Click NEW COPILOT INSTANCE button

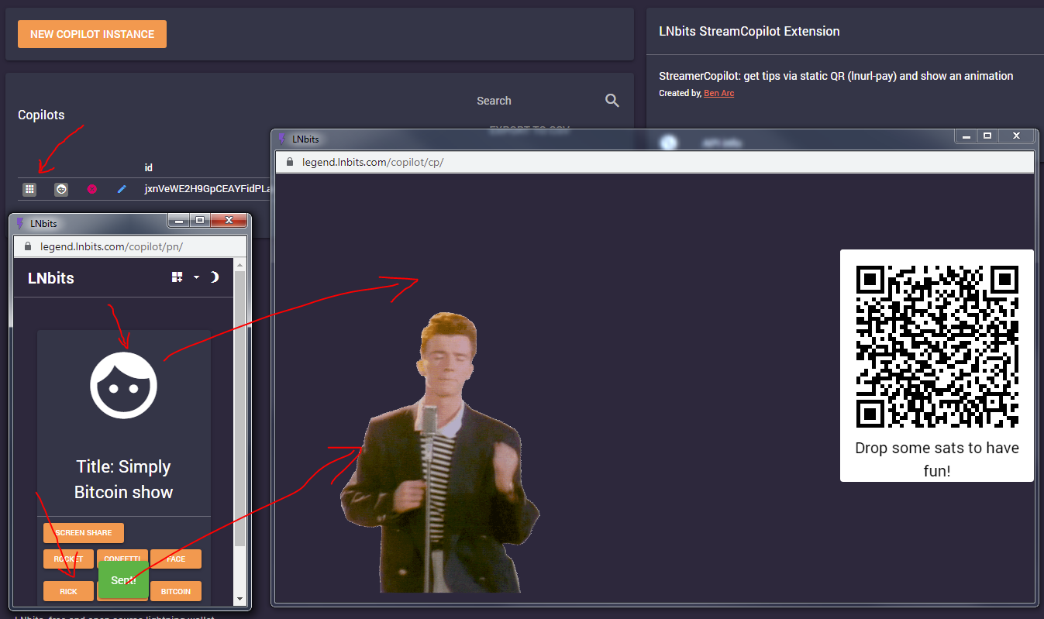[x=92, y=34]
